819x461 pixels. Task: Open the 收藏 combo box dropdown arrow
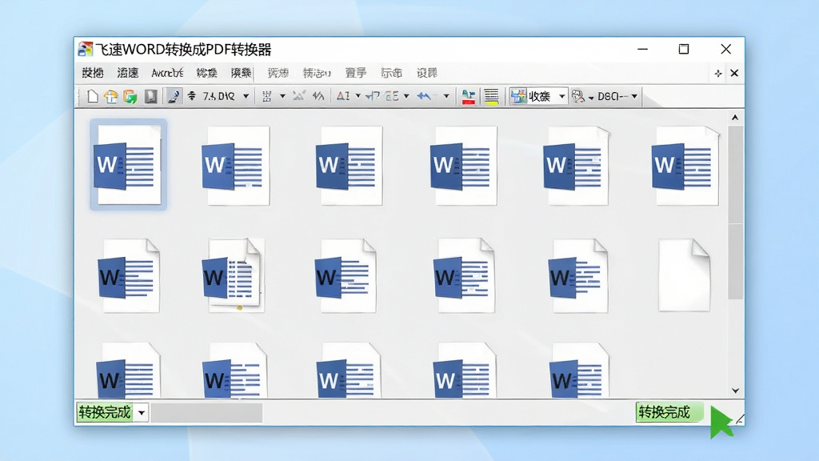(562, 96)
